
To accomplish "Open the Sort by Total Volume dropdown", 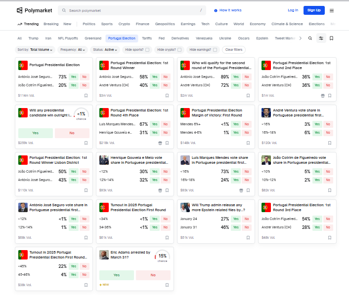I will tap(36, 50).
